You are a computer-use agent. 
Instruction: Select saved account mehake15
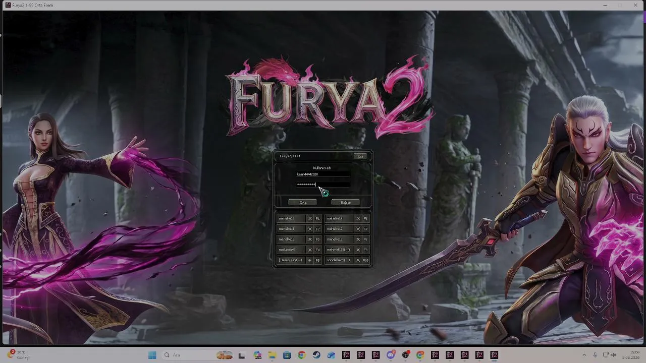click(x=291, y=239)
